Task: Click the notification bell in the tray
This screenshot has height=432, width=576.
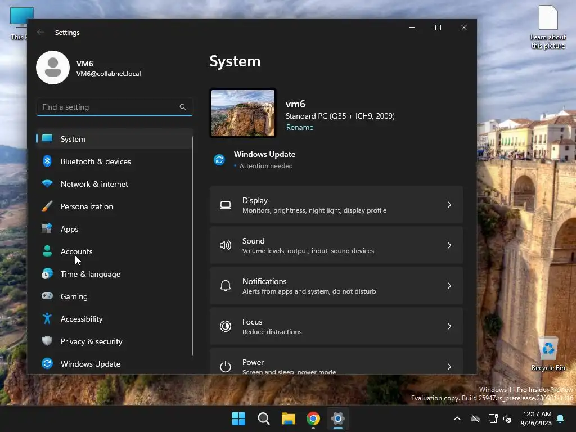Action: (x=561, y=418)
